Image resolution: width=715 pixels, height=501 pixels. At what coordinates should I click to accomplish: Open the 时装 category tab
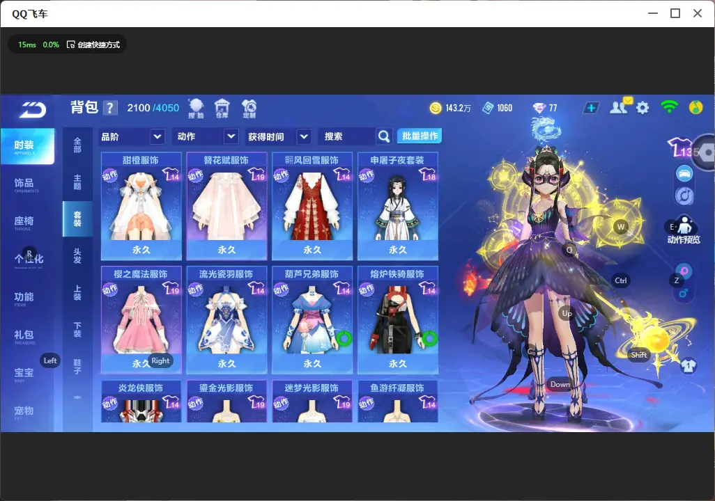pos(27,146)
